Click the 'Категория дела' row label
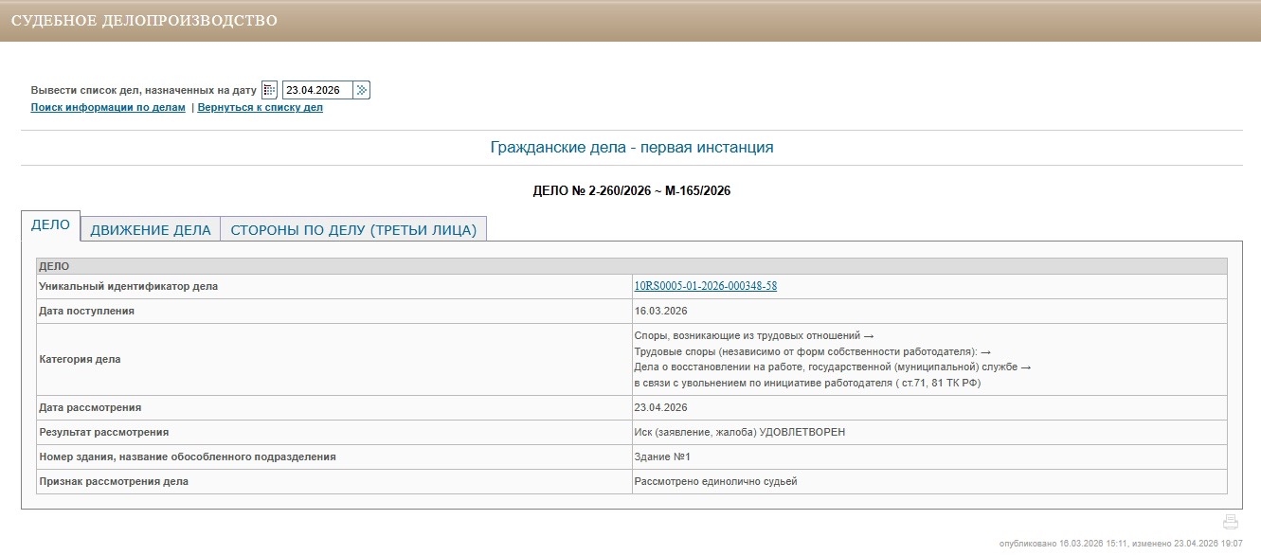1261x555 pixels. point(80,360)
